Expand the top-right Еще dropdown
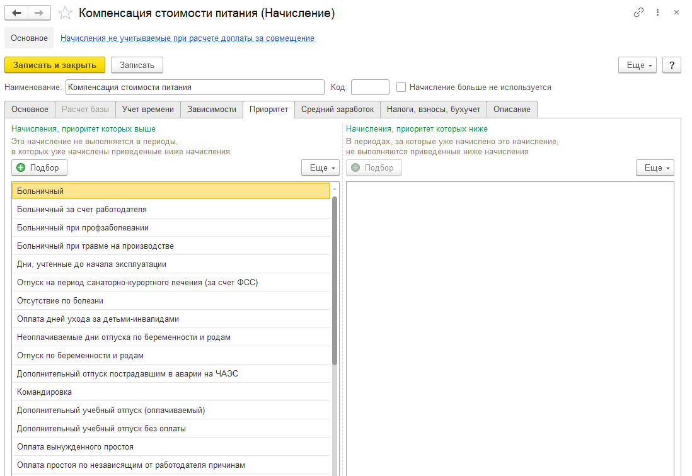The height and width of the screenshot is (476, 692). coord(638,65)
